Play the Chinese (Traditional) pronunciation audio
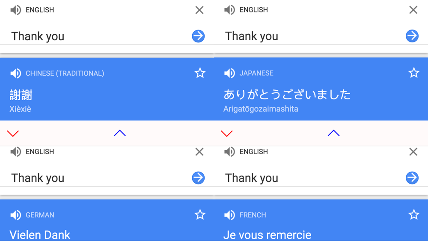Viewport: 428px width, 241px height. pos(15,73)
